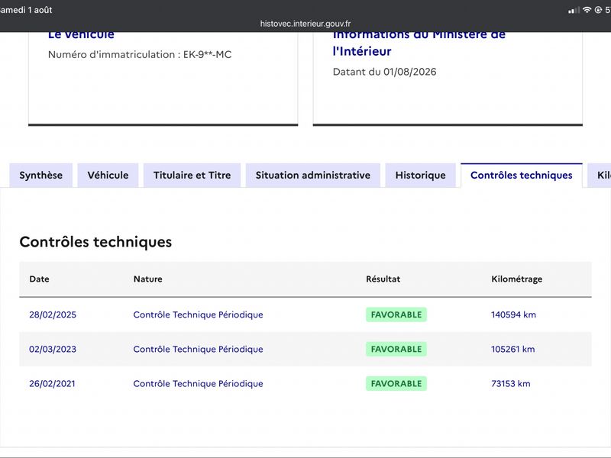Tap the samedi 1 août date in status bar
611x458 pixels.
point(26,10)
